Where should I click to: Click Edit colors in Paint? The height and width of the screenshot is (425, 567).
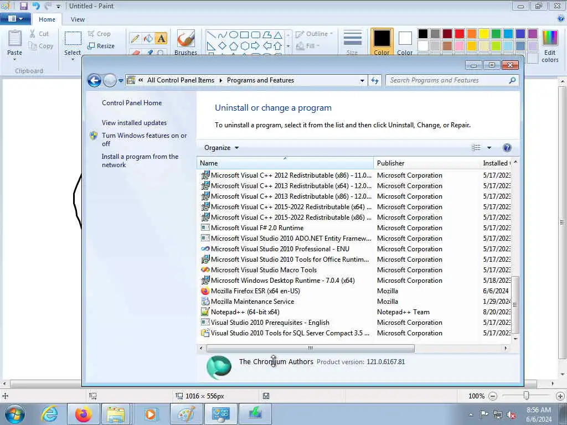(550, 46)
